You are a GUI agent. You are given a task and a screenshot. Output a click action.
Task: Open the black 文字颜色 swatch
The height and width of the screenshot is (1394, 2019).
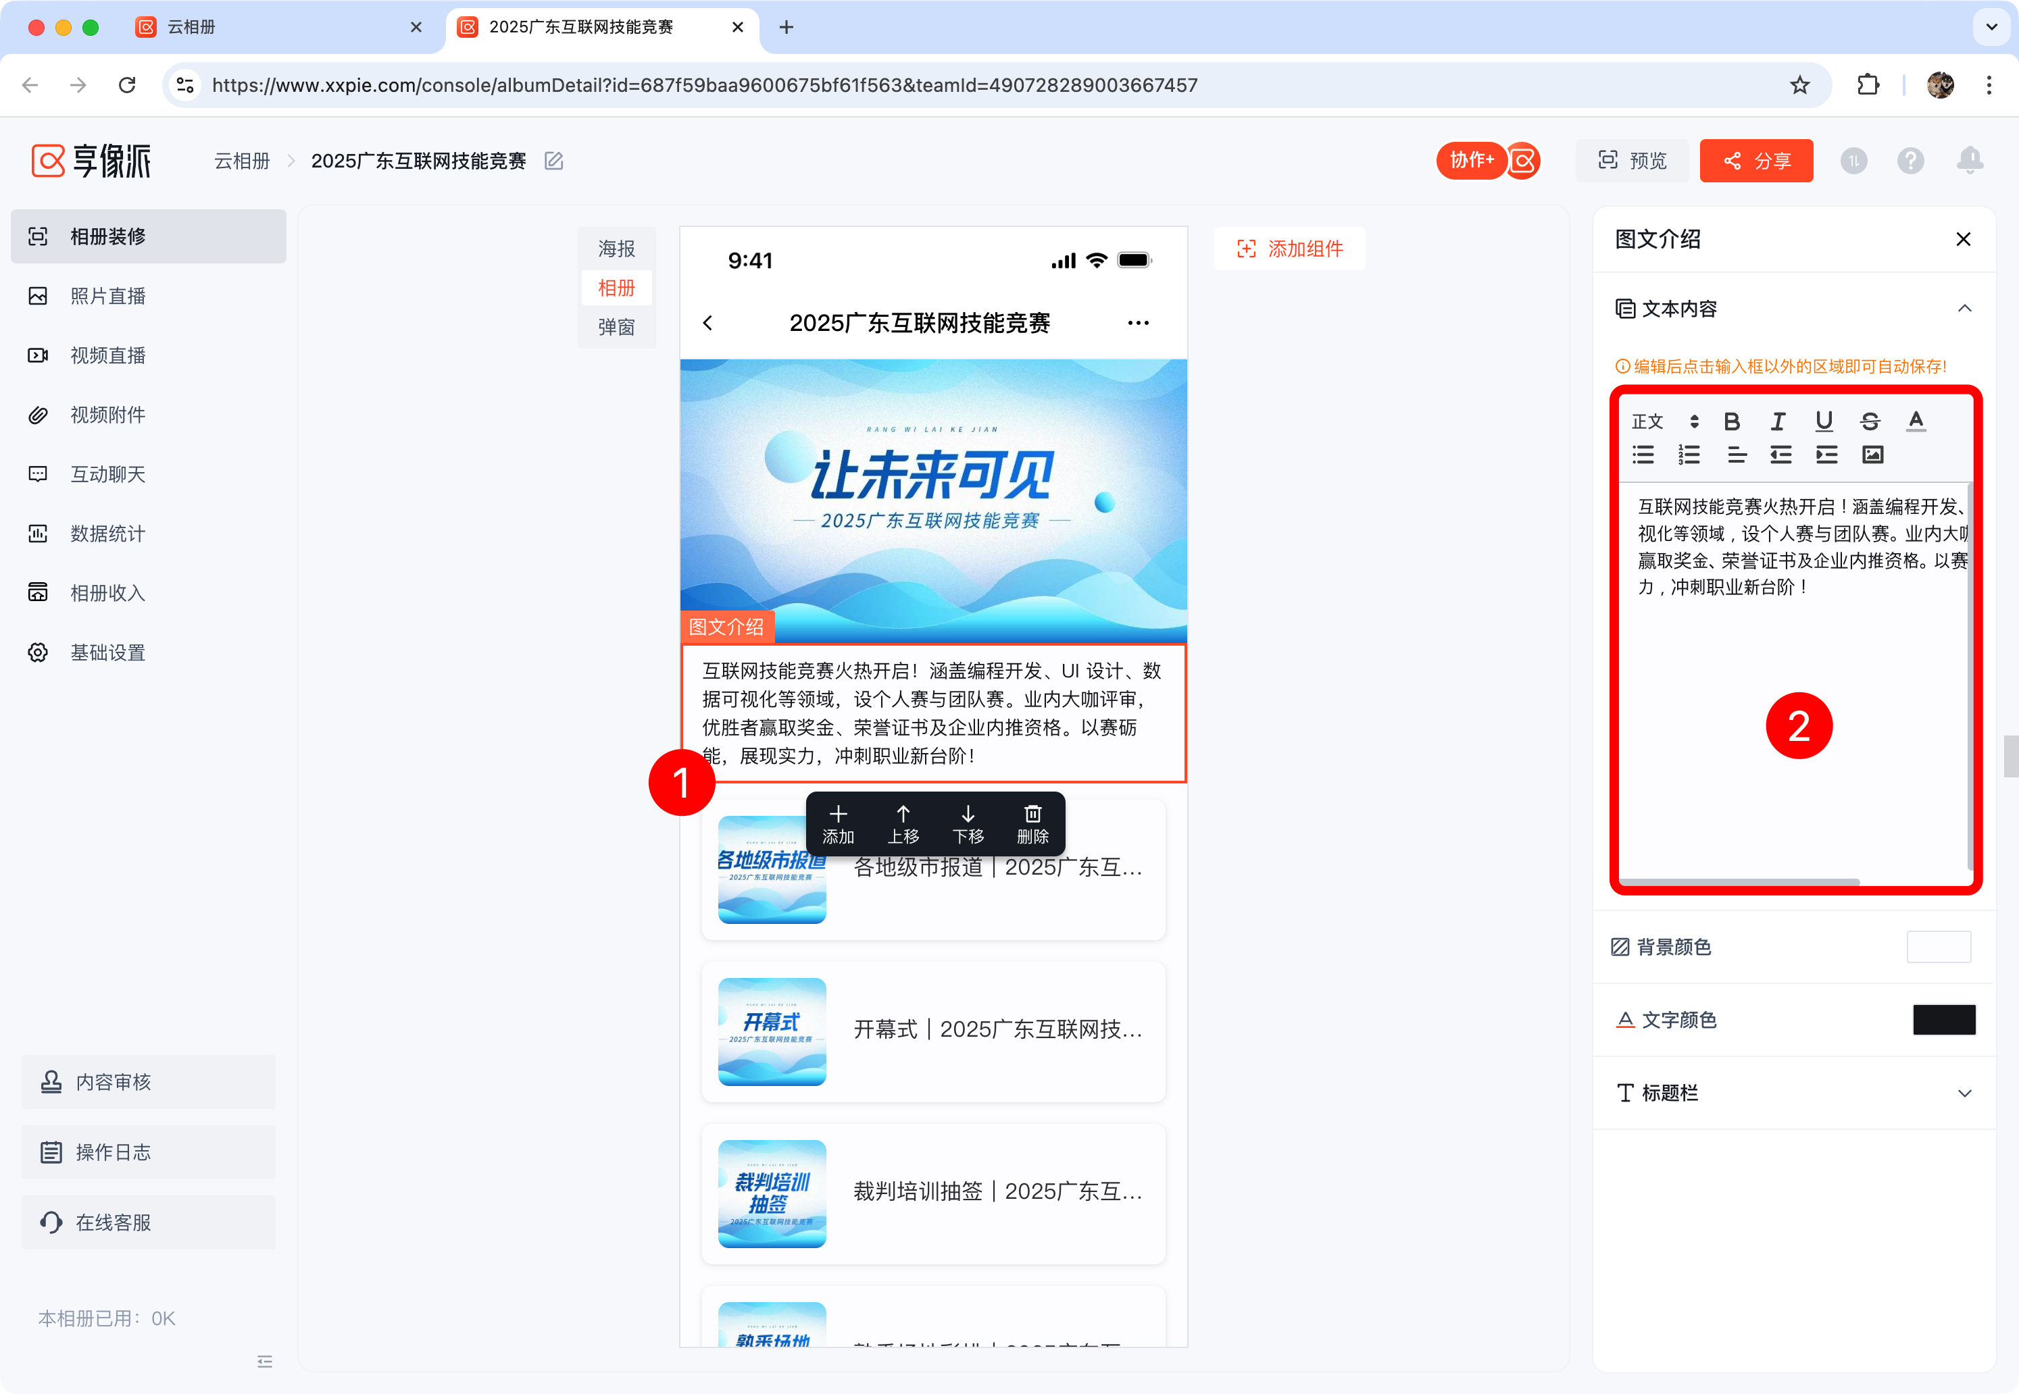point(1943,1019)
